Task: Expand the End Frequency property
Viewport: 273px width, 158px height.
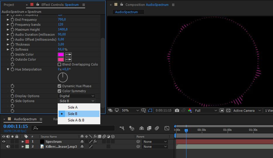Action: (x=8, y=20)
